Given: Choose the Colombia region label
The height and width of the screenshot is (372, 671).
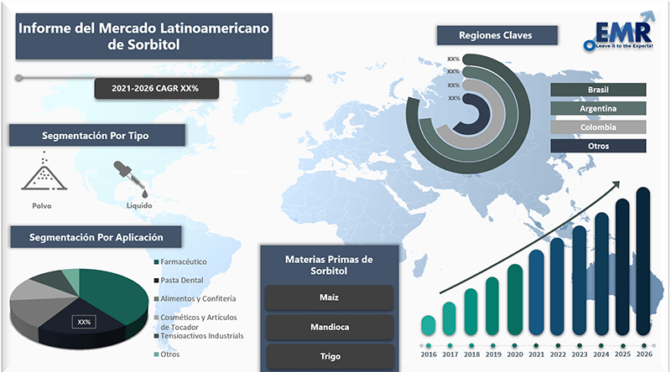Looking at the screenshot, I should click(598, 127).
